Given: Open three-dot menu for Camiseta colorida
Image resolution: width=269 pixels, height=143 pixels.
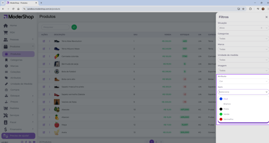Looking at the screenshot, I should pyautogui.click(x=49, y=56).
